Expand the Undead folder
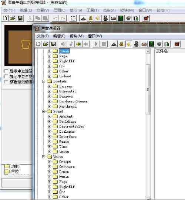Screen dimensions: 185x200 tap(50, 76)
